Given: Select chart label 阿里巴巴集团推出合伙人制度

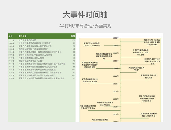Looking at the screenshot, I should pos(149,76).
